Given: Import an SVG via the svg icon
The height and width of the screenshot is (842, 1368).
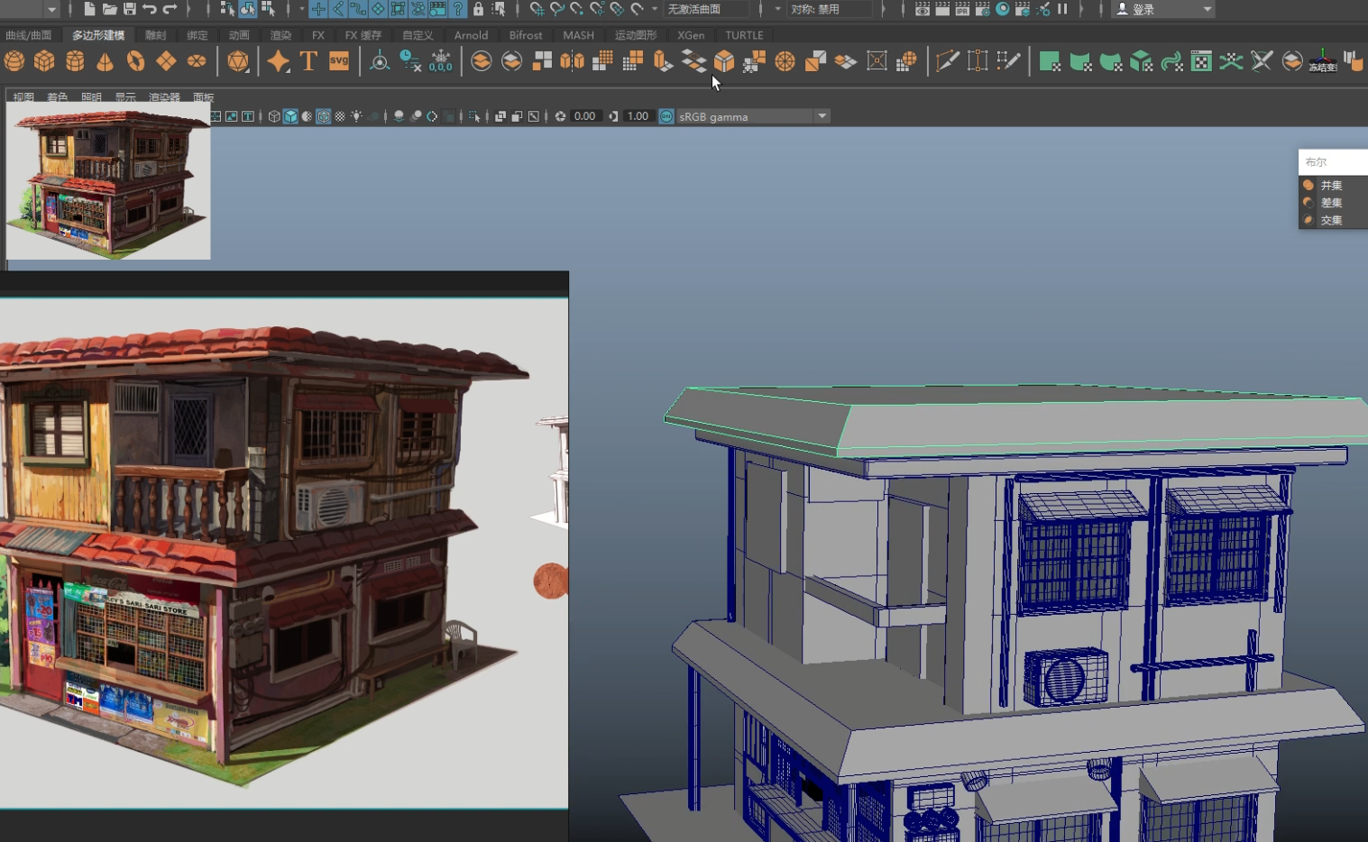Looking at the screenshot, I should (x=339, y=61).
